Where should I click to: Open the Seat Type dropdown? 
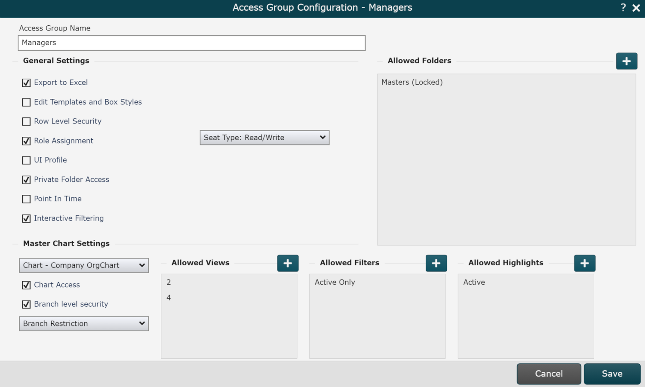(x=264, y=138)
